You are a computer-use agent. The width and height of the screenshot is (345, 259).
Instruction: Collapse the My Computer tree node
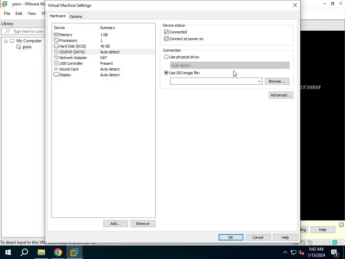6,41
